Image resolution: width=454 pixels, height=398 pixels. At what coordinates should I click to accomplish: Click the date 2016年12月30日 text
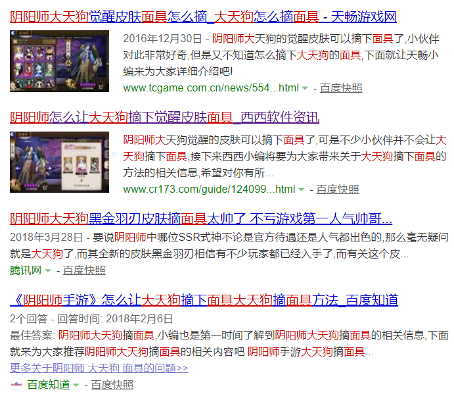pos(162,39)
